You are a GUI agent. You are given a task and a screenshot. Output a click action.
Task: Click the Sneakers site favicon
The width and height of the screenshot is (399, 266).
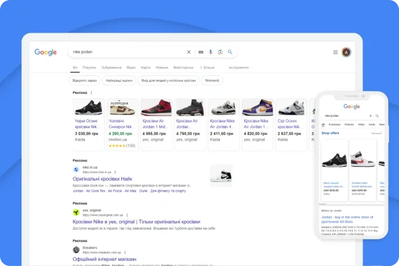click(x=76, y=250)
